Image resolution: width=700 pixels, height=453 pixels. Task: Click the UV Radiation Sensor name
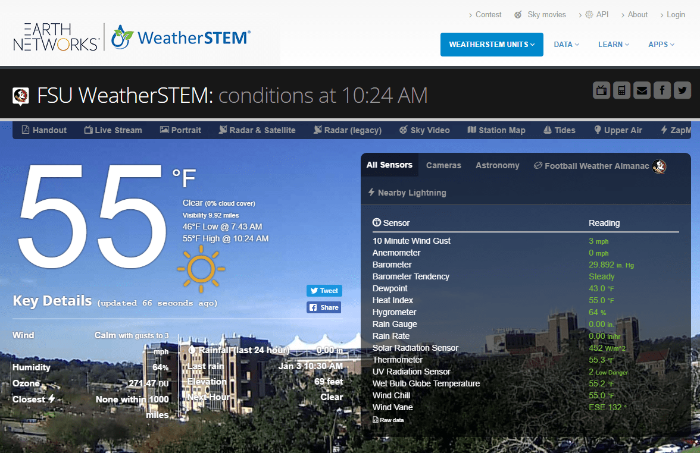click(x=411, y=372)
